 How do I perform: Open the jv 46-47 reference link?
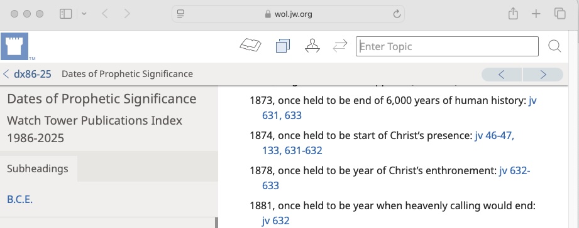pyautogui.click(x=494, y=136)
